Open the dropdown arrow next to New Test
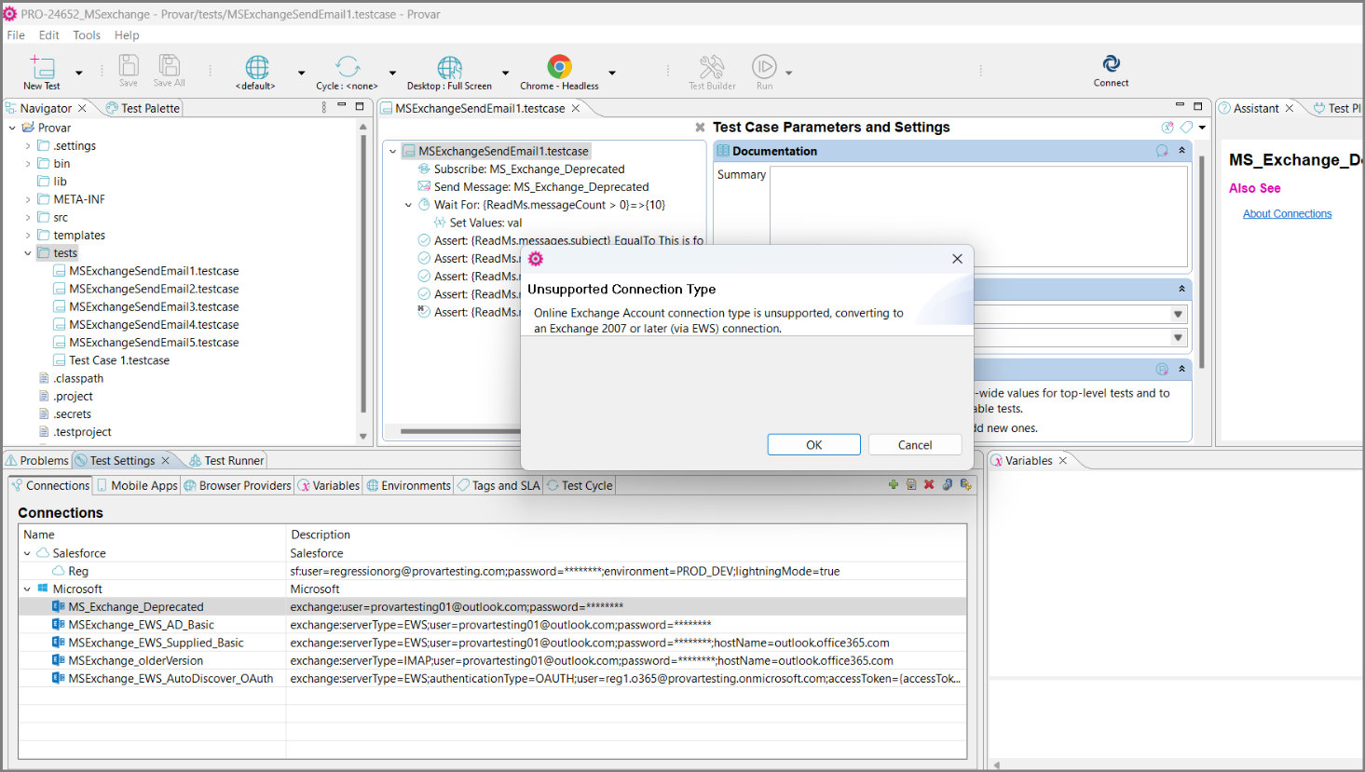This screenshot has width=1365, height=772. [78, 73]
